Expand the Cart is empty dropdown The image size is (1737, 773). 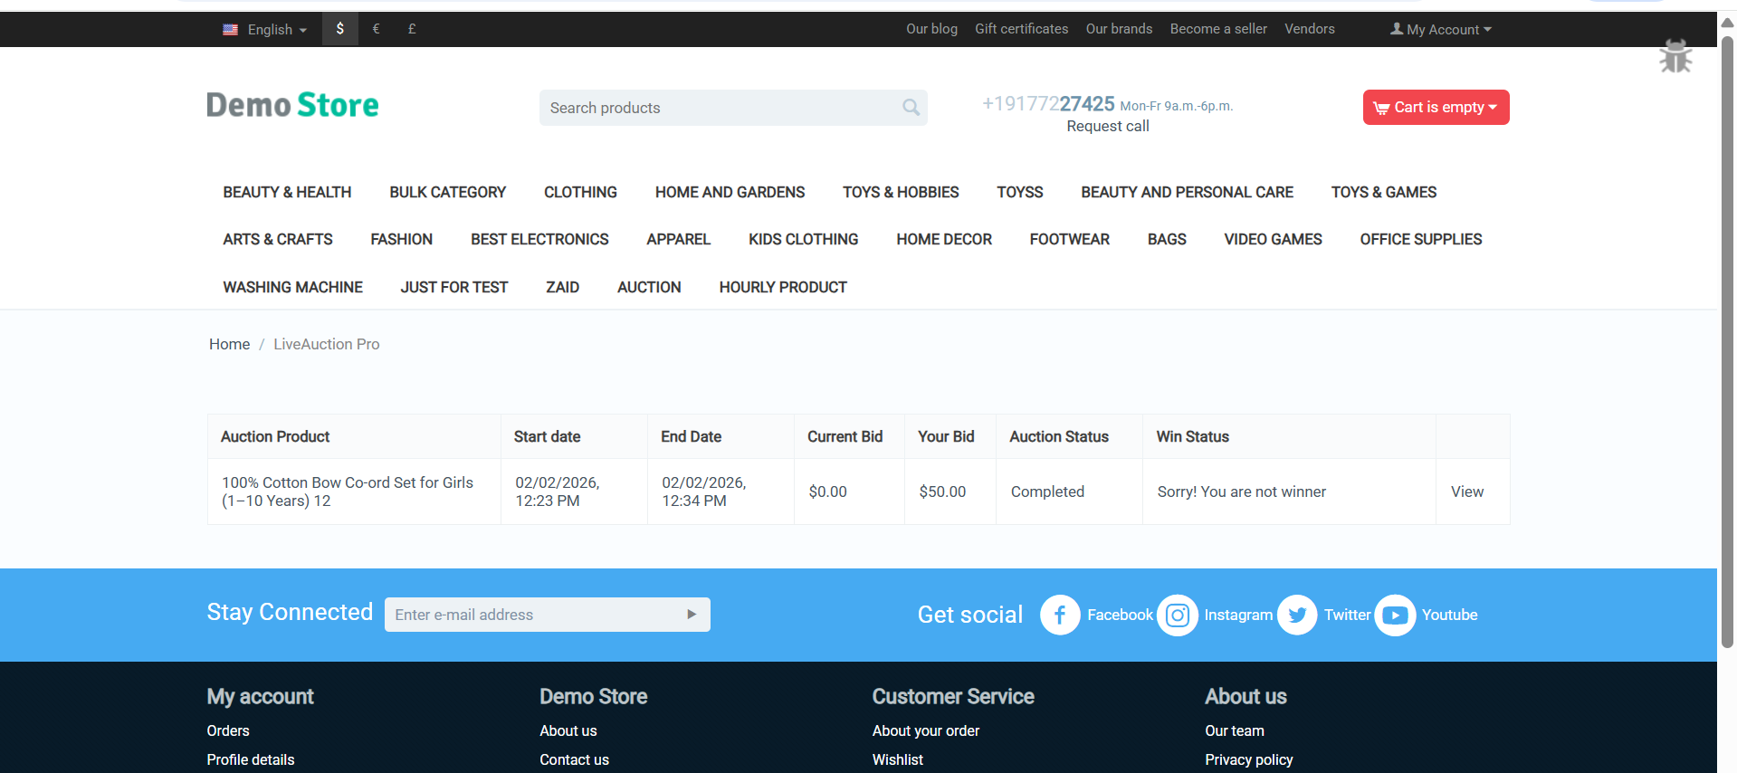click(x=1436, y=108)
